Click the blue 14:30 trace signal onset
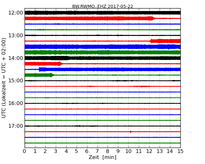Screen dimensions: 205x164 coord(40,69)
